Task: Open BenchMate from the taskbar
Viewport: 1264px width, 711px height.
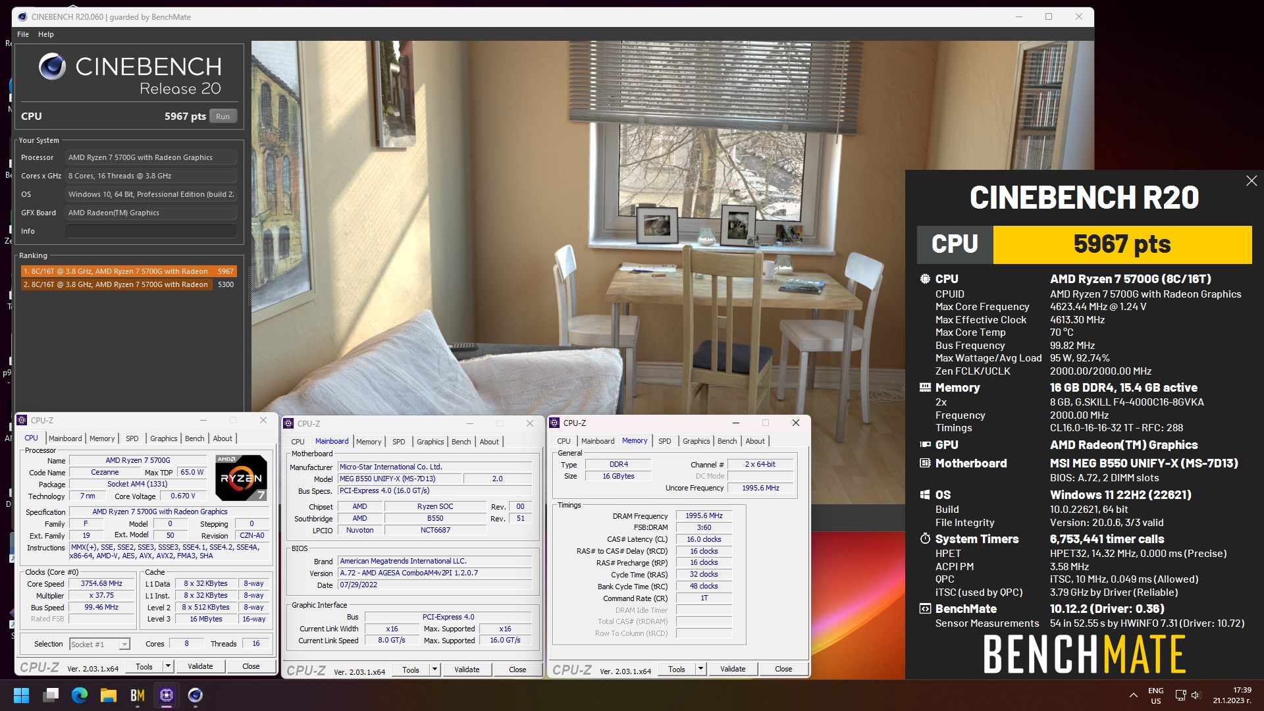Action: [138, 695]
